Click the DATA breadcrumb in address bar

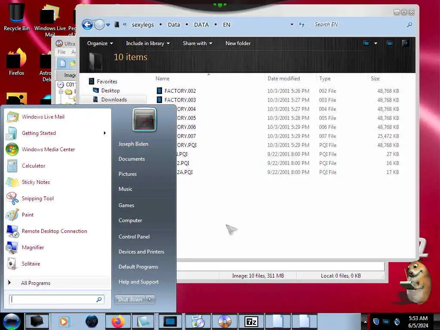click(201, 24)
